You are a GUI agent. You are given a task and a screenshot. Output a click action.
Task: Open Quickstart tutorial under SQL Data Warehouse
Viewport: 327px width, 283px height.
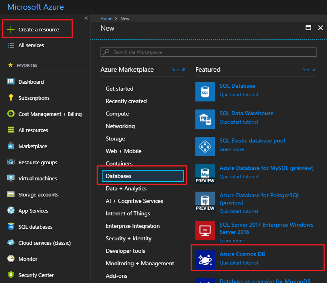click(239, 122)
